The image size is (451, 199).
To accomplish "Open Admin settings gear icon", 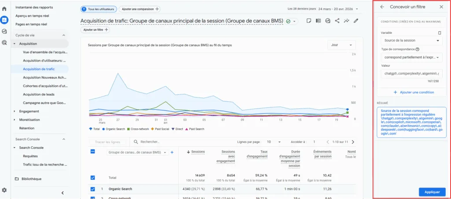I will (x=4, y=190).
